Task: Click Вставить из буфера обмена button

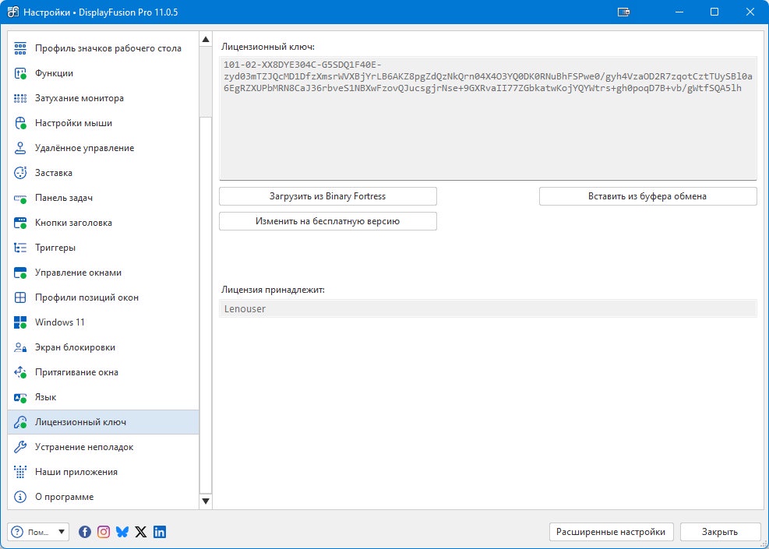Action: [x=647, y=196]
